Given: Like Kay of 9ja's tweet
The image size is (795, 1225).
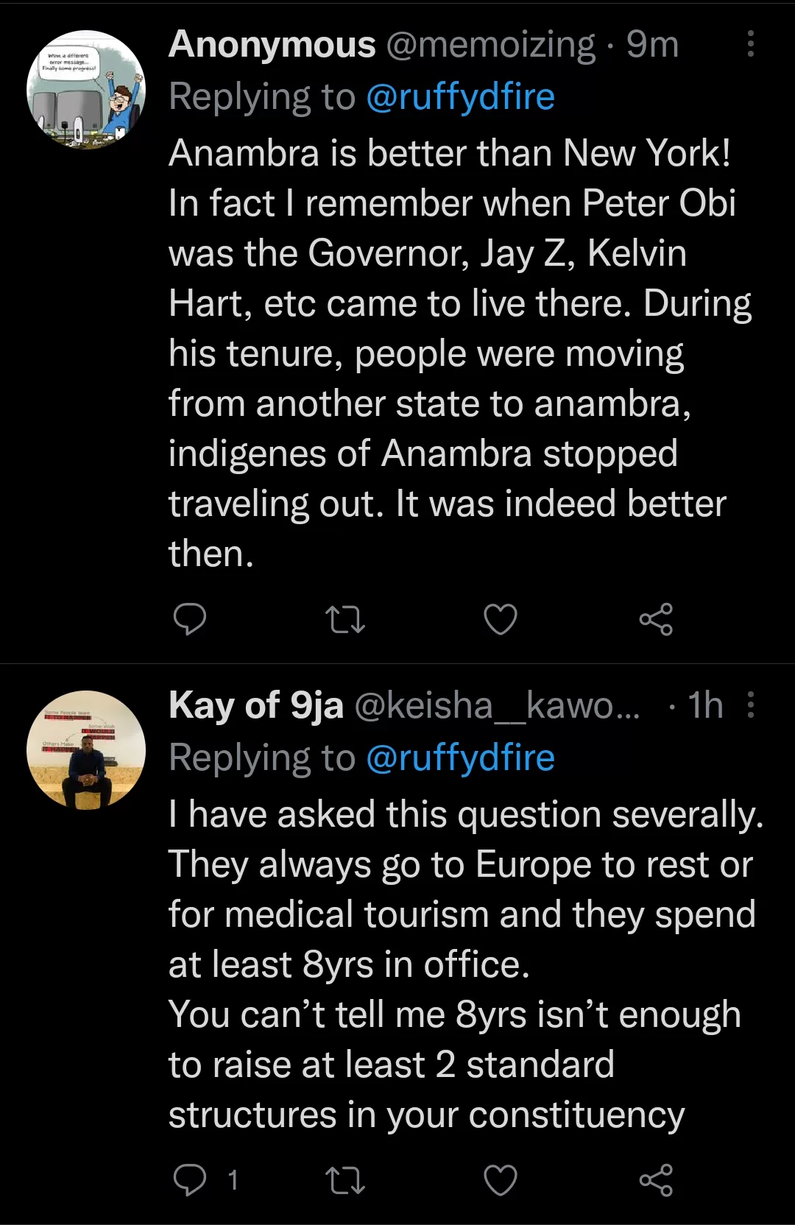Looking at the screenshot, I should pyautogui.click(x=501, y=1180).
